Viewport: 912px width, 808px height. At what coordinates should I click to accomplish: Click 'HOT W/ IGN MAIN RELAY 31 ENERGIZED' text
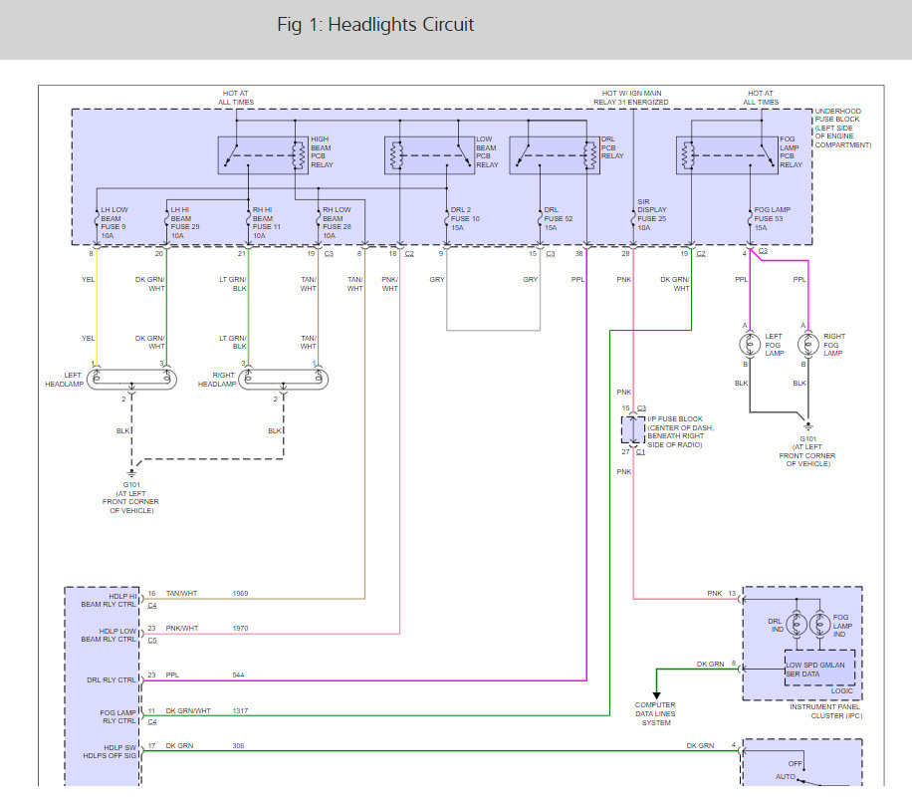(x=631, y=98)
